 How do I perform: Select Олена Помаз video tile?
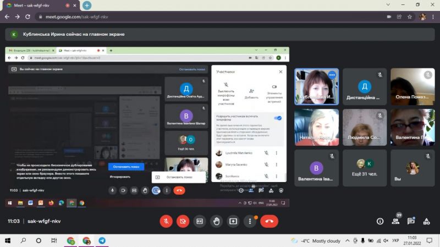[x=413, y=87]
